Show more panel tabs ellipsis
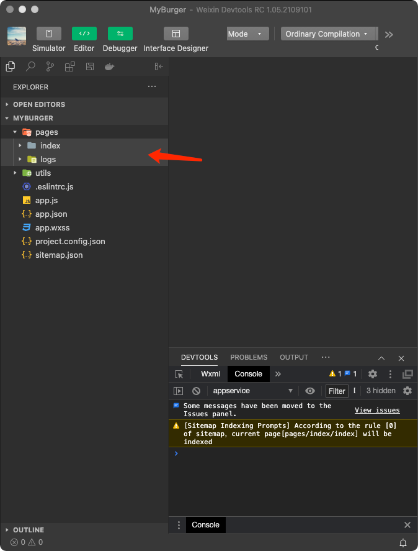 [326, 357]
